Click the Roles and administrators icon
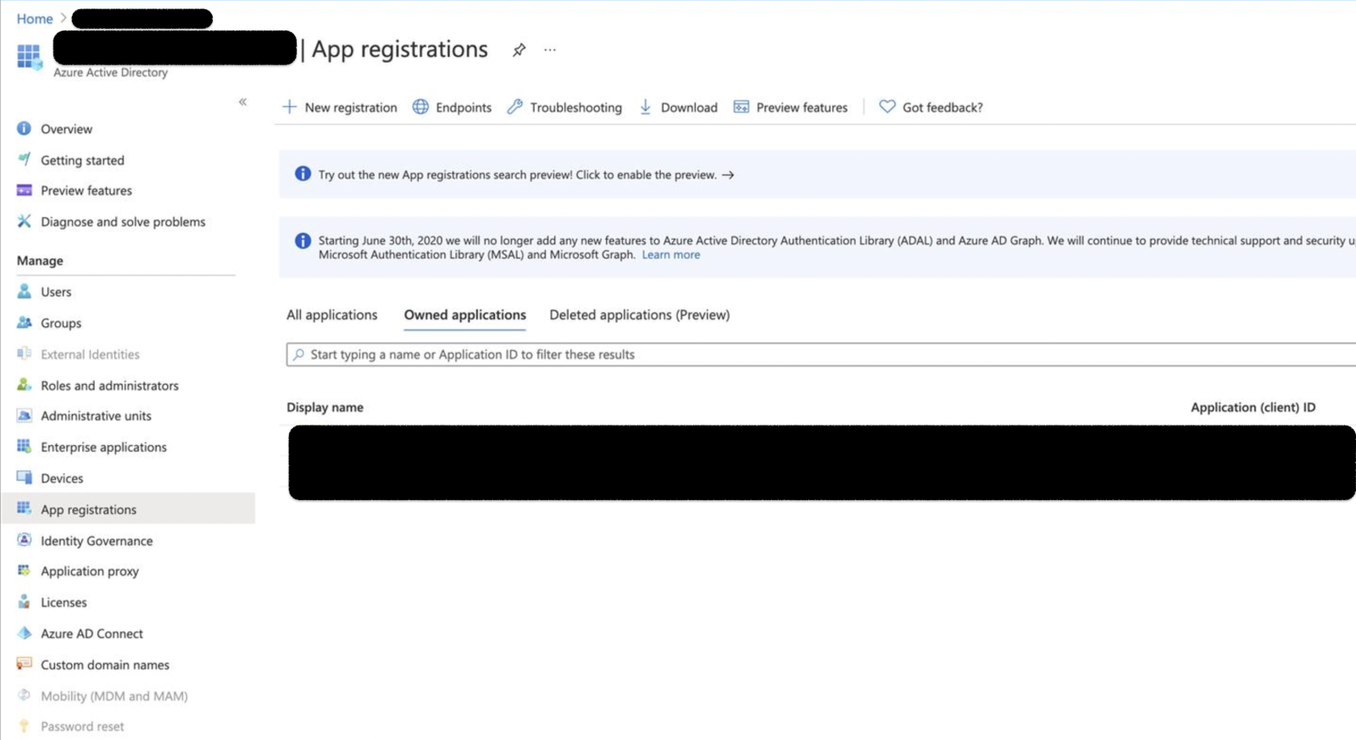The image size is (1356, 740). pyautogui.click(x=24, y=385)
